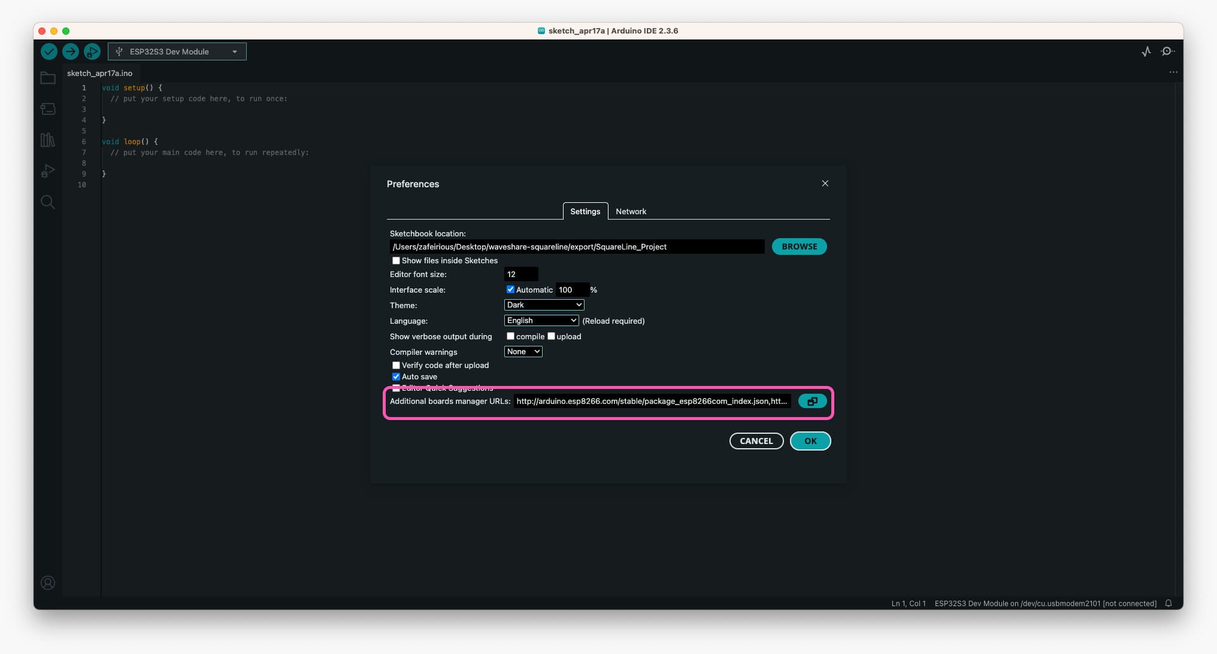Viewport: 1217px width, 654px height.
Task: Click the BROWSE button for sketchbook location
Action: coord(799,246)
